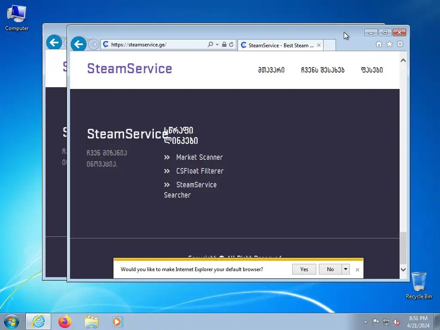
Task: Click the white SteamService footer logo
Action: (x=128, y=134)
